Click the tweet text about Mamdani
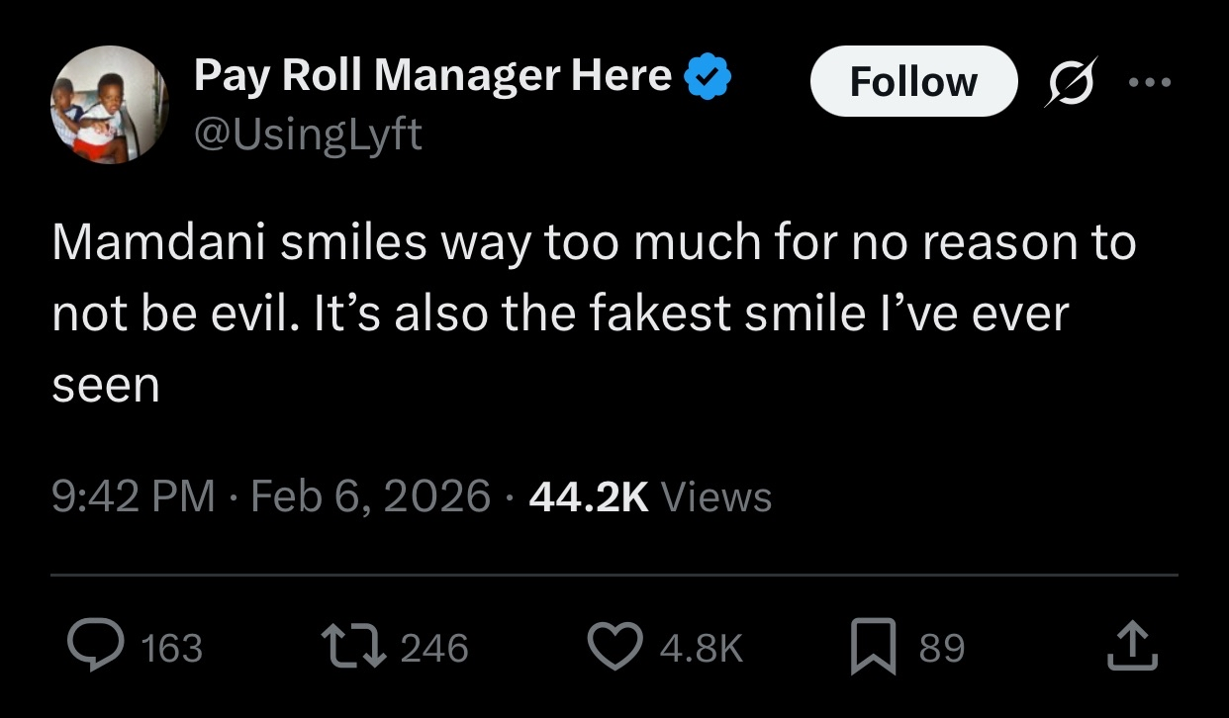This screenshot has height=718, width=1229. pos(594,314)
